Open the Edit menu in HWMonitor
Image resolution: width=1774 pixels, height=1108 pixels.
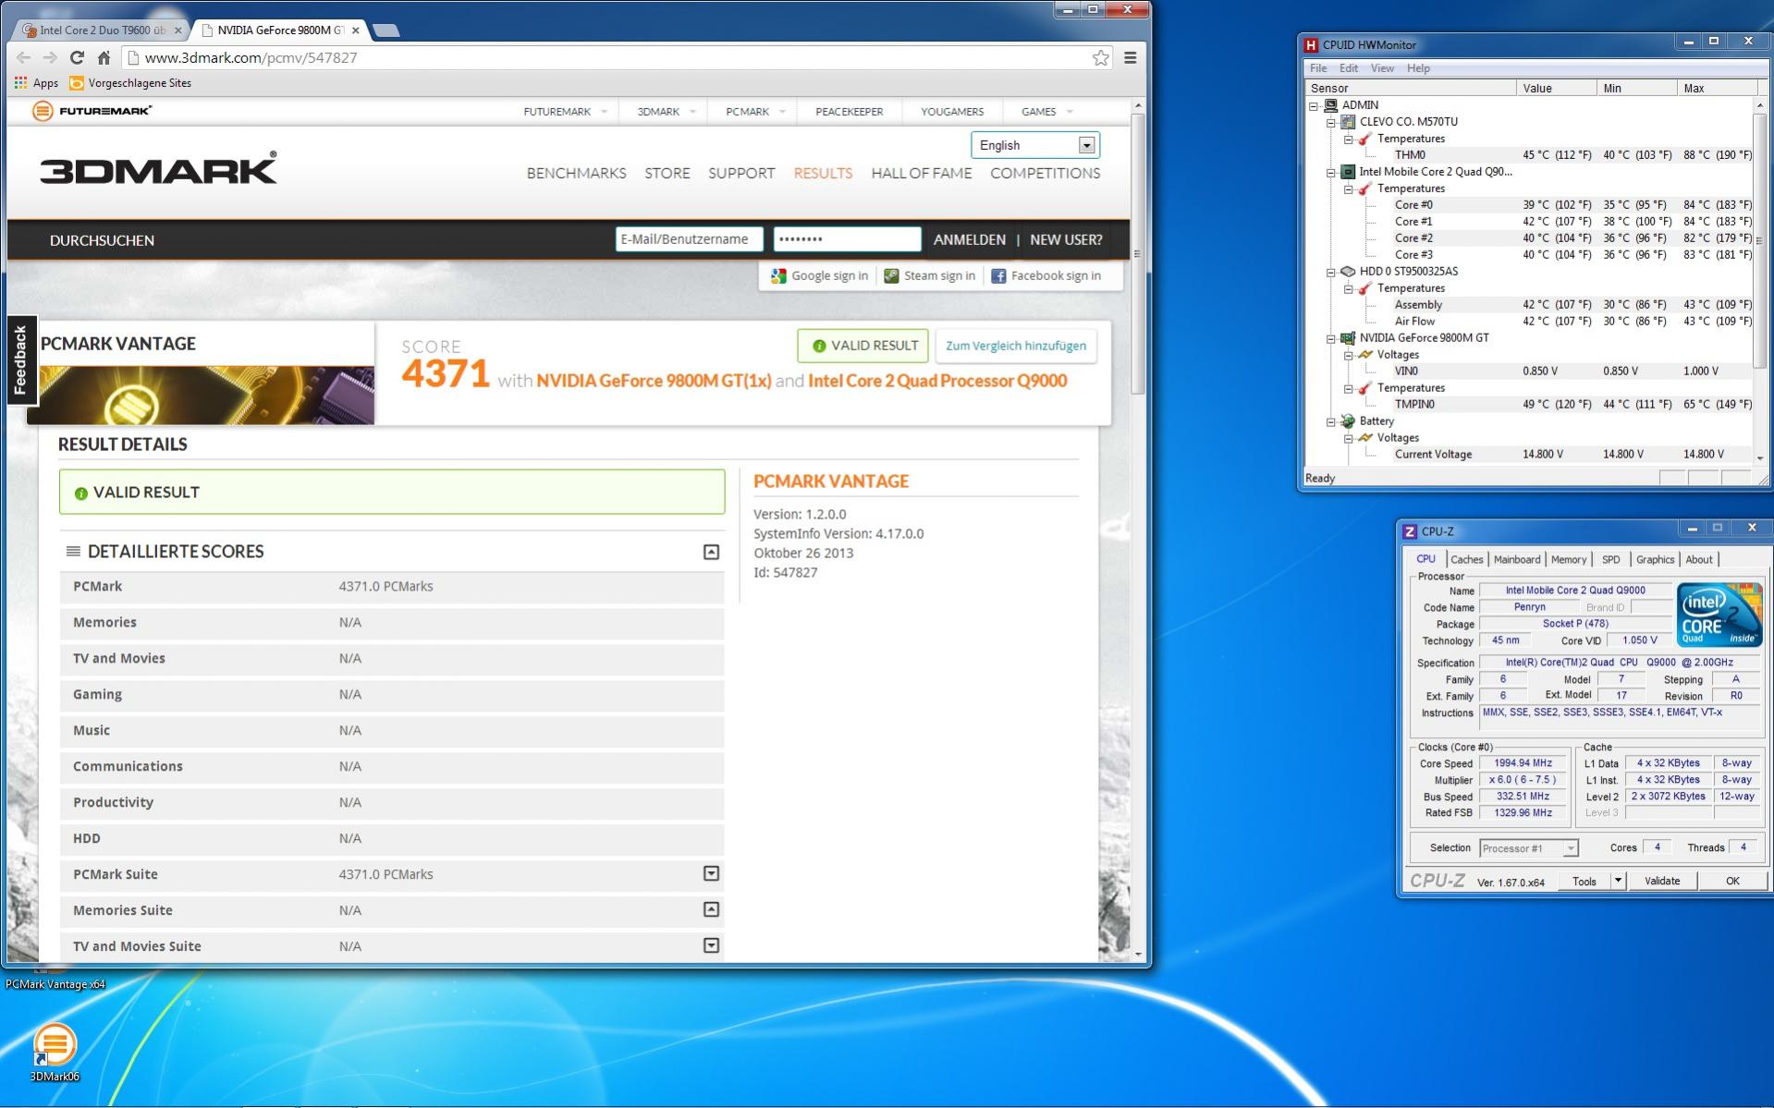1349,68
